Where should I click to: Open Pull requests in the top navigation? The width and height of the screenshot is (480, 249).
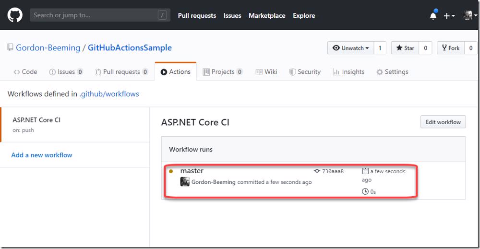tap(197, 16)
